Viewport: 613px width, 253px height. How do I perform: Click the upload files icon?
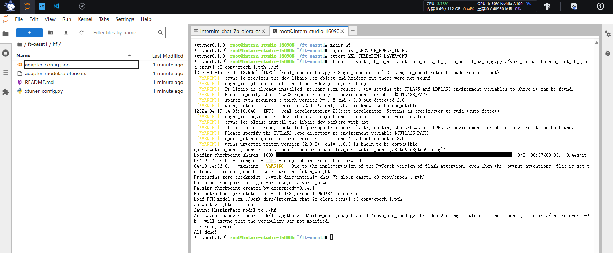[66, 33]
